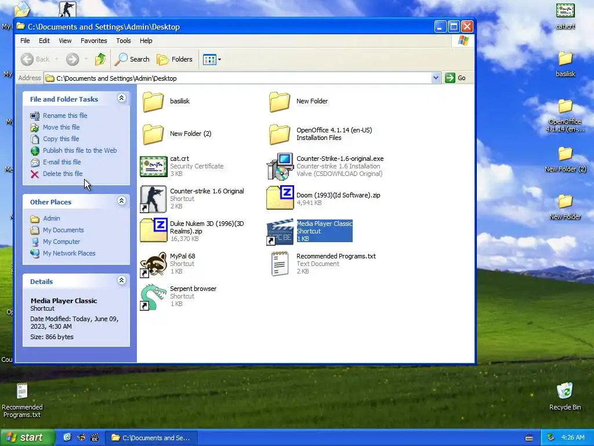Toggle the Folders pane button
594x446 pixels.
[175, 59]
